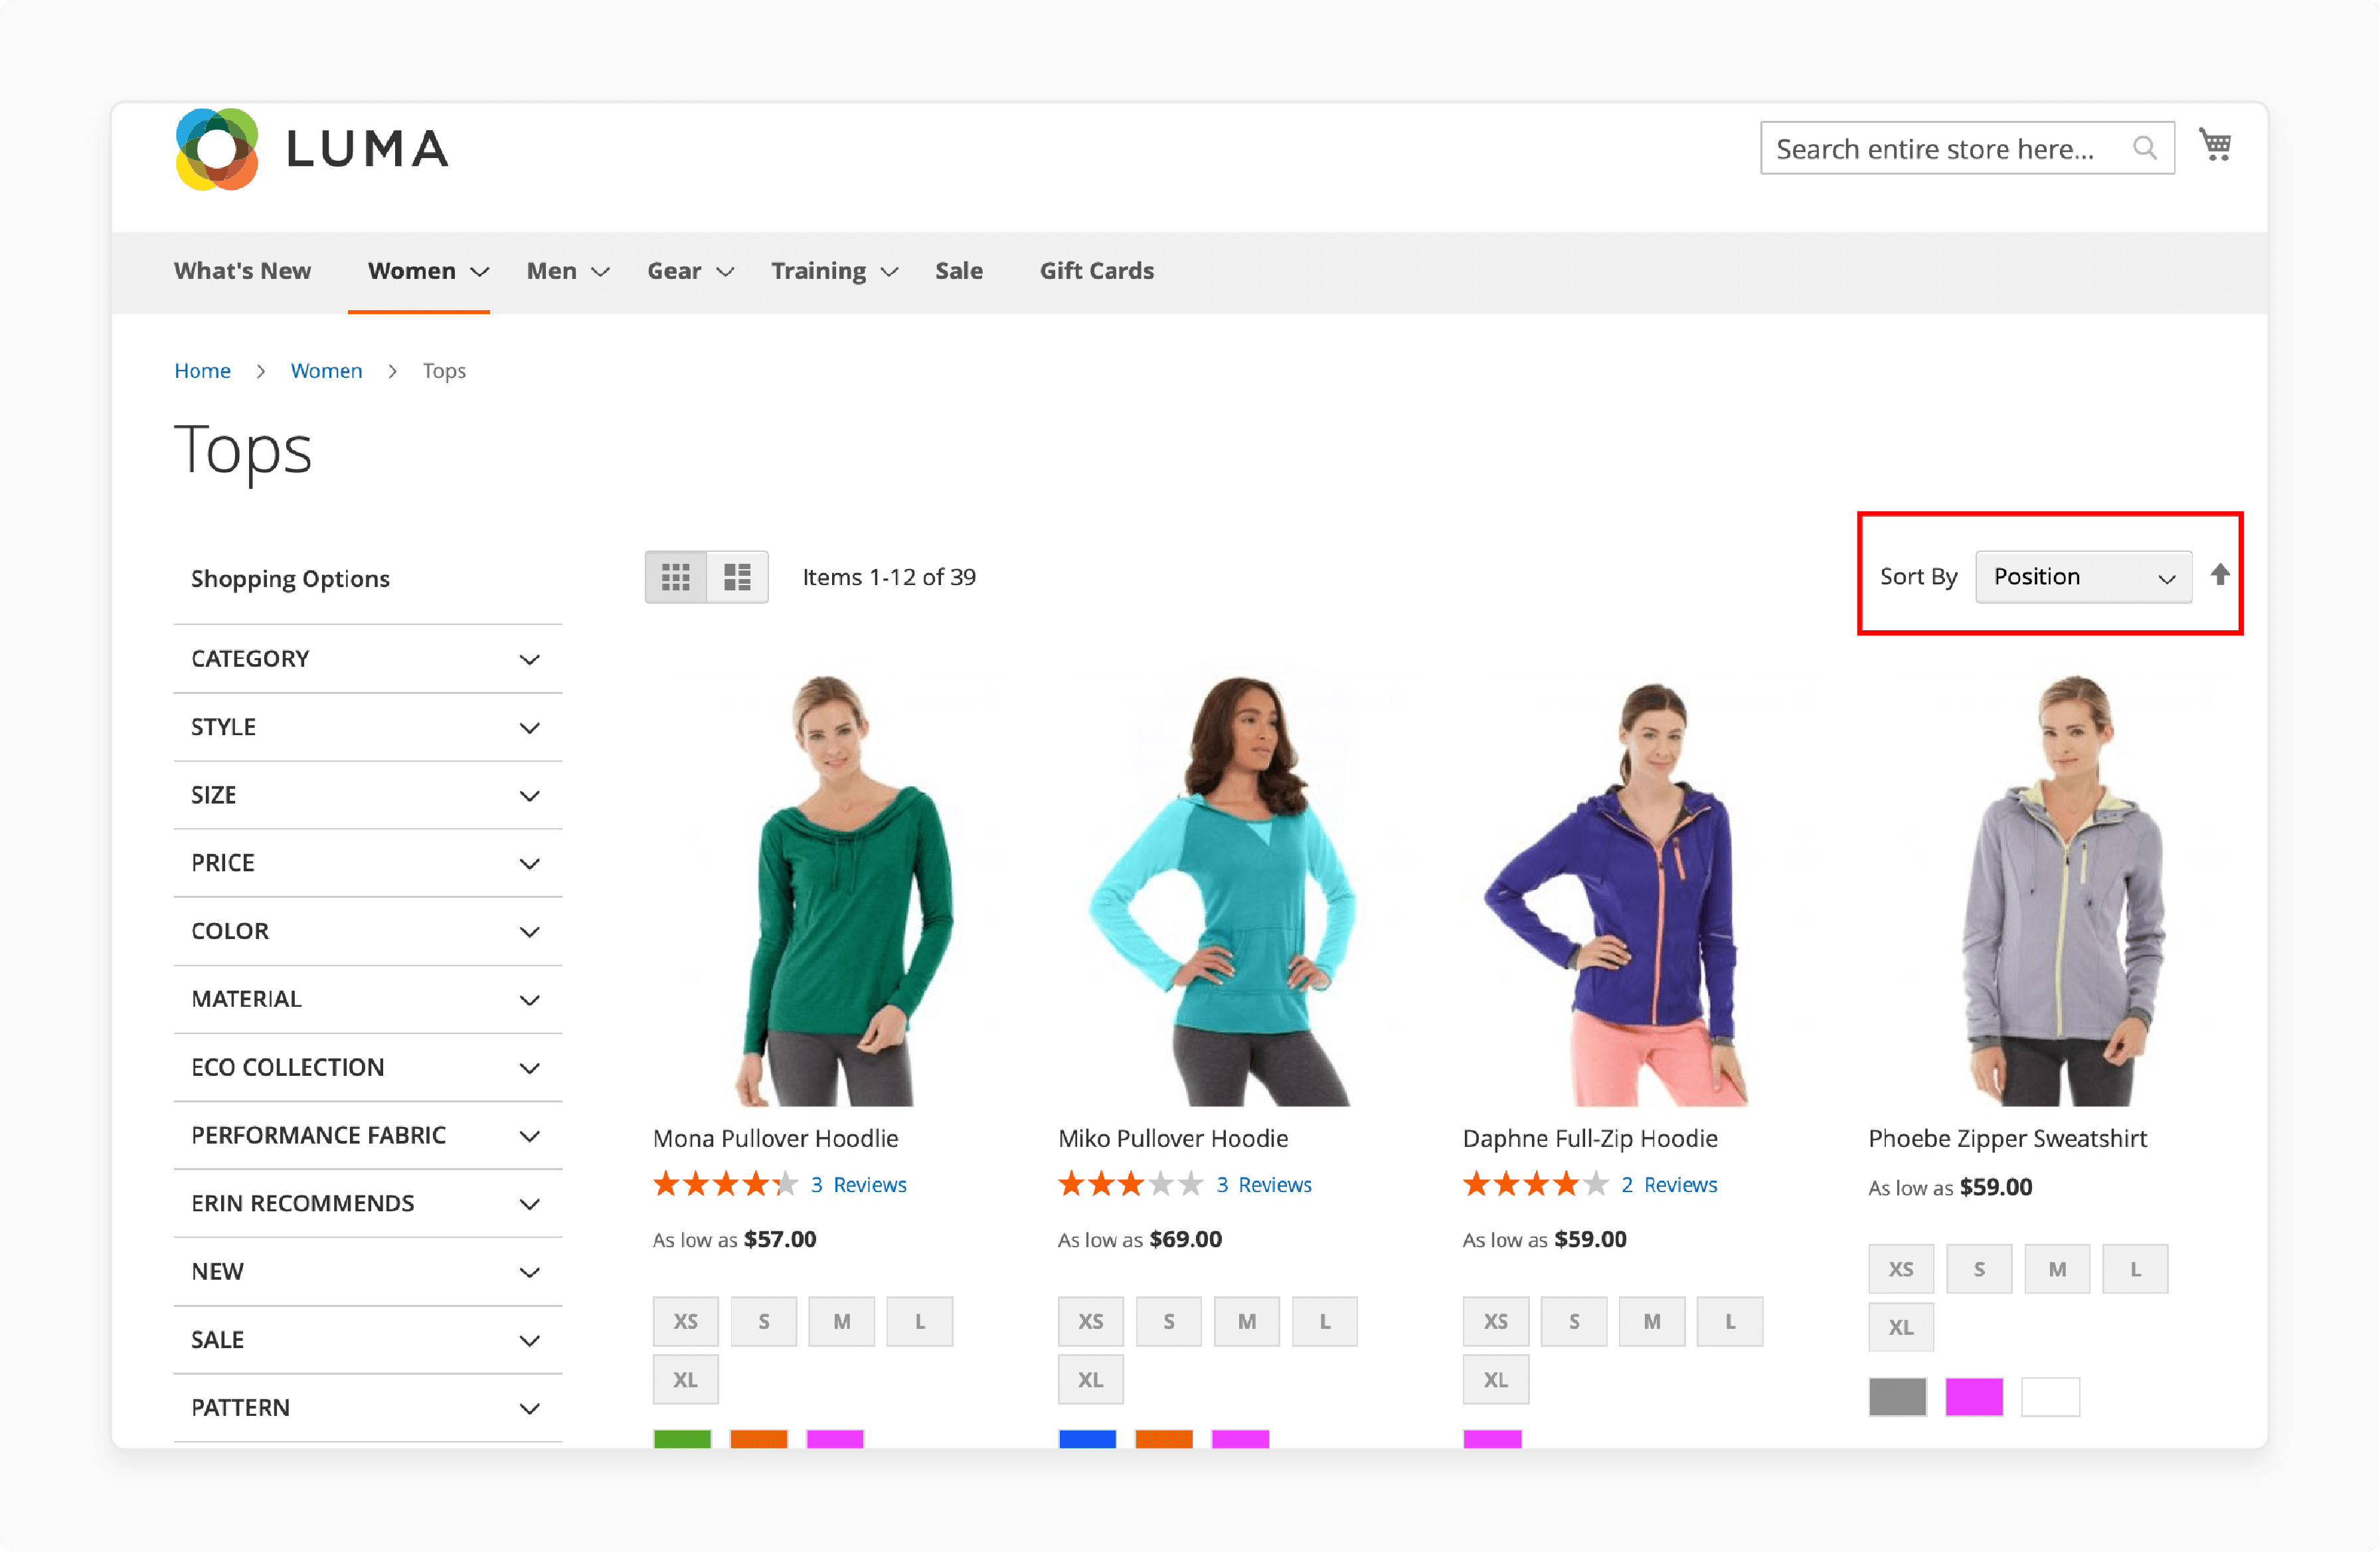Viewport: 2380px width, 1552px height.
Task: Open the Gear menu
Action: click(690, 271)
